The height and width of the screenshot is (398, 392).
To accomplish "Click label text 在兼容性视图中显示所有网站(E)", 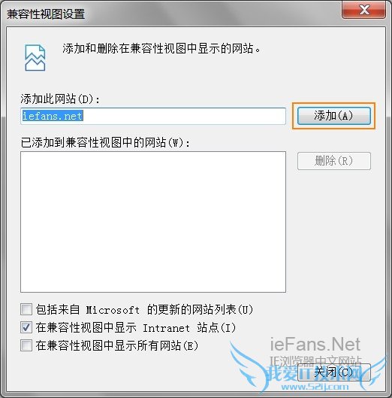I will tap(117, 345).
